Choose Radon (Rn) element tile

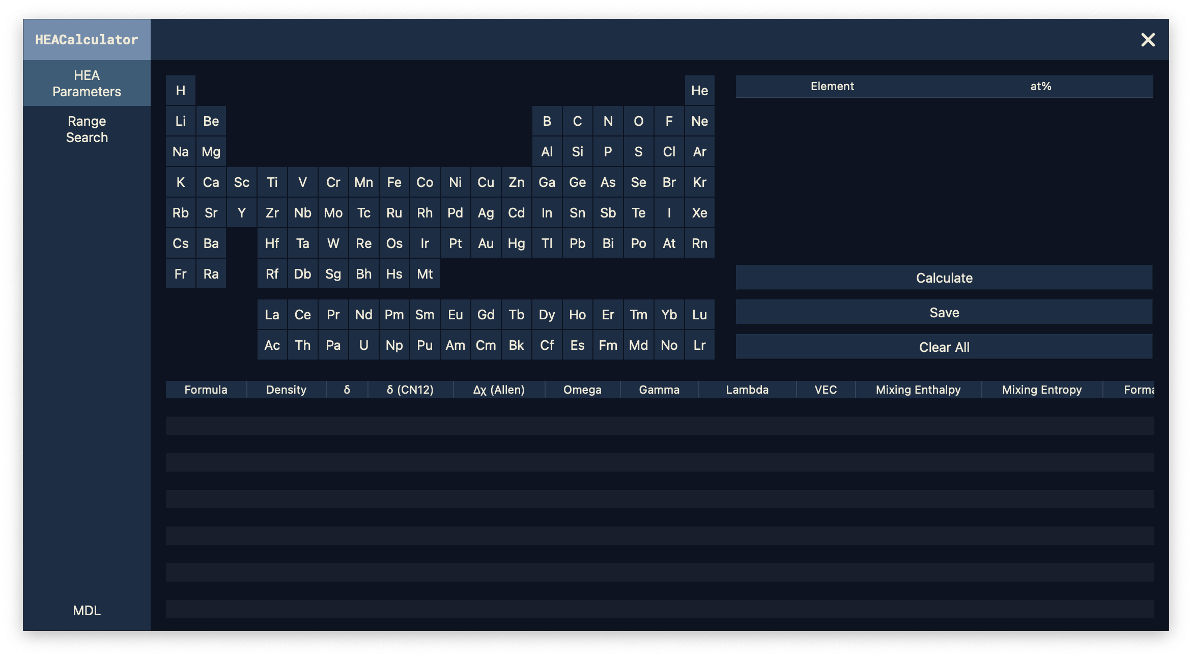pyautogui.click(x=700, y=243)
